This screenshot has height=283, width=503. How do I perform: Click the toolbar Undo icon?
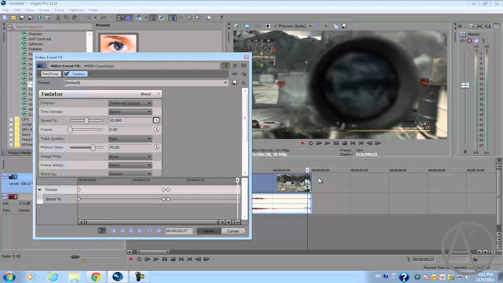click(x=88, y=18)
